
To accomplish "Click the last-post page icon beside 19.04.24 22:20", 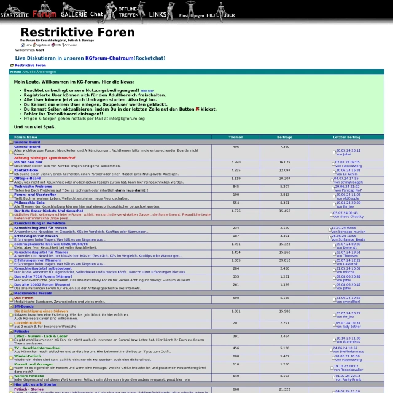I will (x=334, y=204).
